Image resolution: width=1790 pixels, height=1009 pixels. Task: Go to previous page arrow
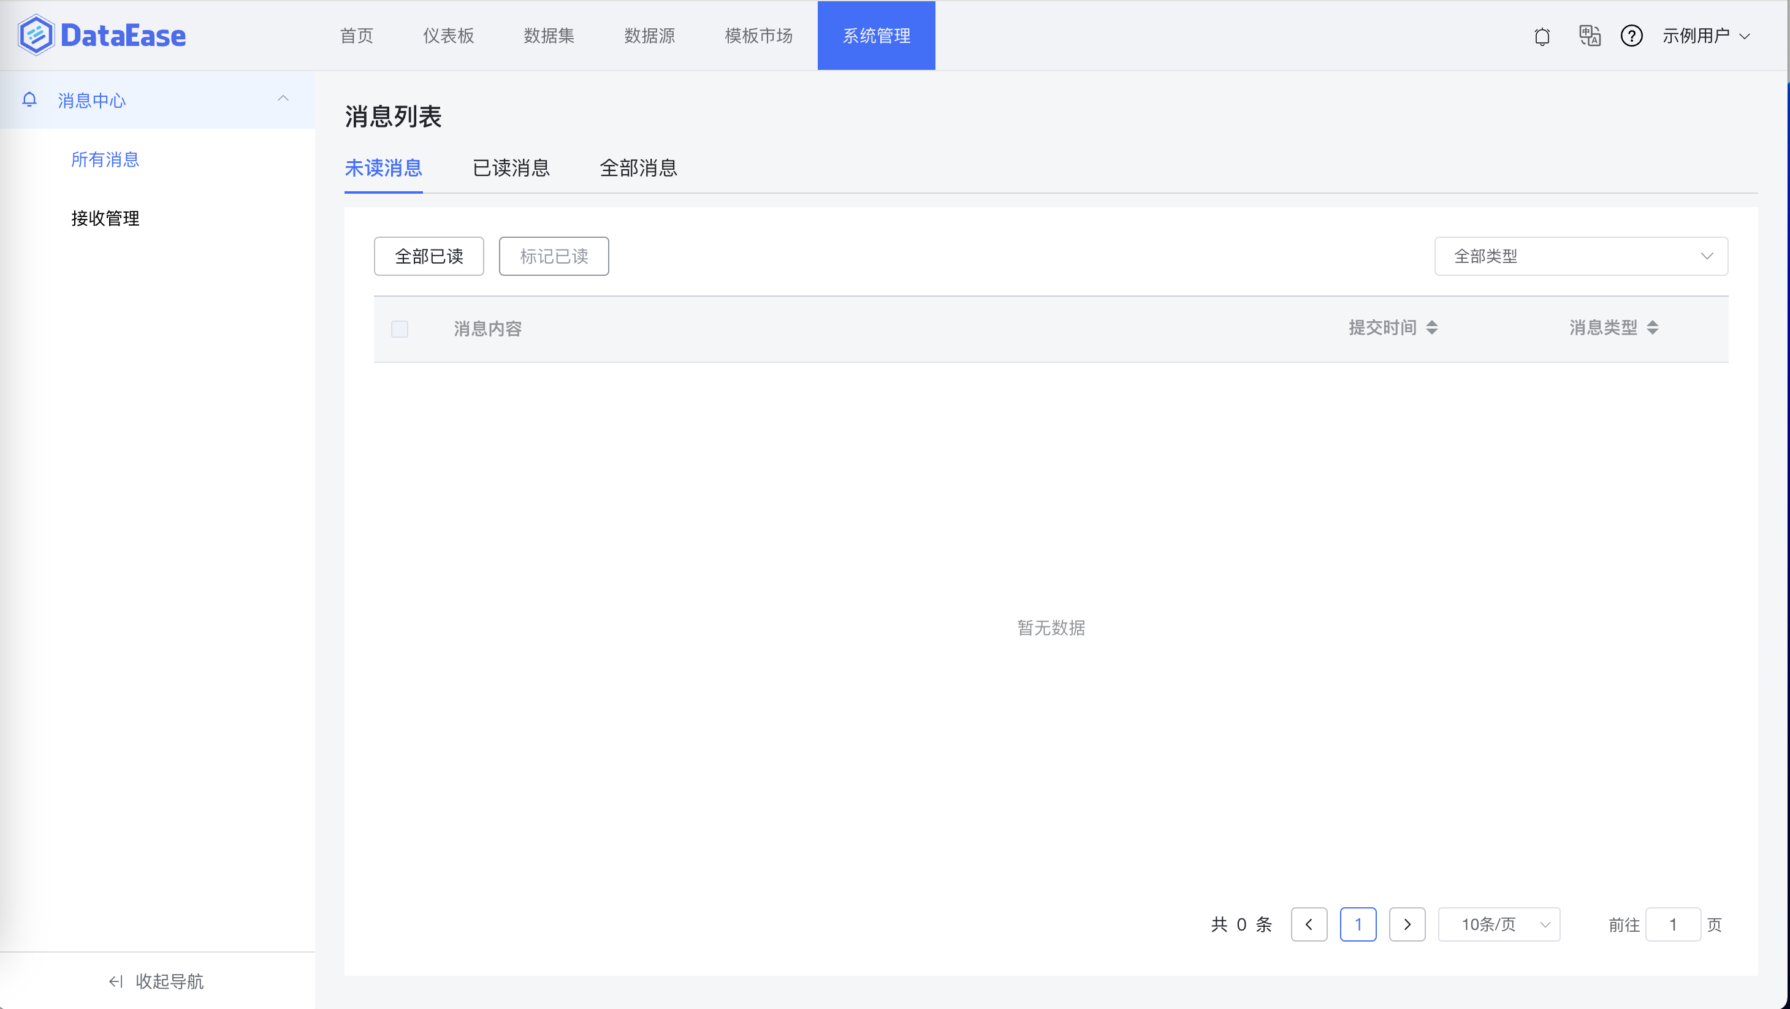click(1309, 924)
